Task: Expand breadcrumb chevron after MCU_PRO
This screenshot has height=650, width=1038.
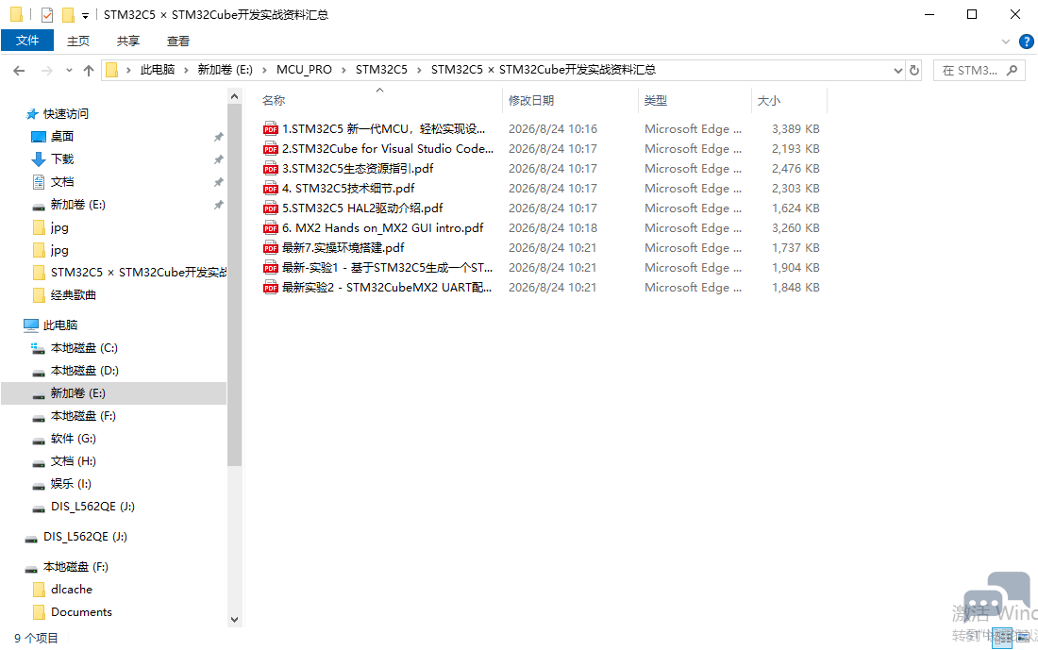Action: coord(343,70)
